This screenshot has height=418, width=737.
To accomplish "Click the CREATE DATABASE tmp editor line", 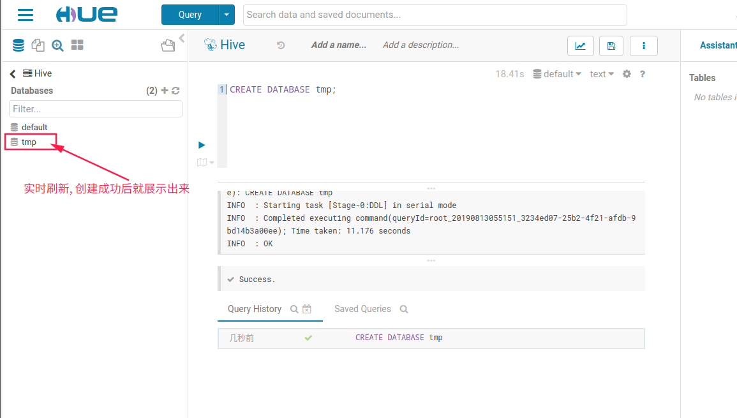I will (x=283, y=89).
